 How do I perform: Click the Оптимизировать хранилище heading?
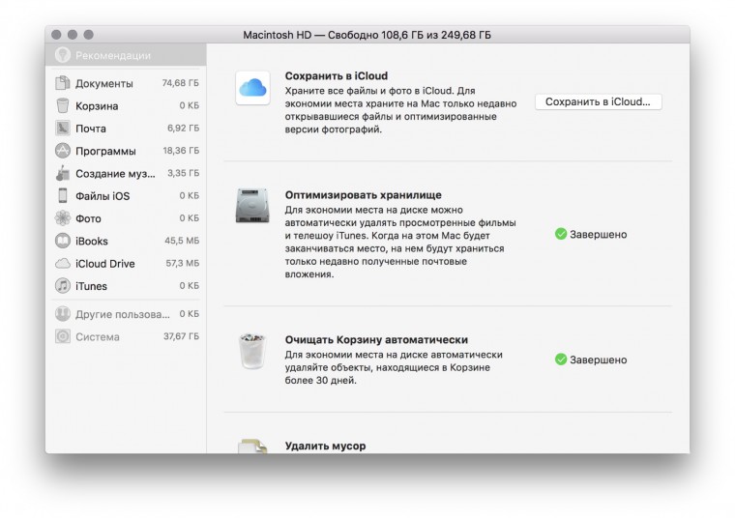click(364, 195)
